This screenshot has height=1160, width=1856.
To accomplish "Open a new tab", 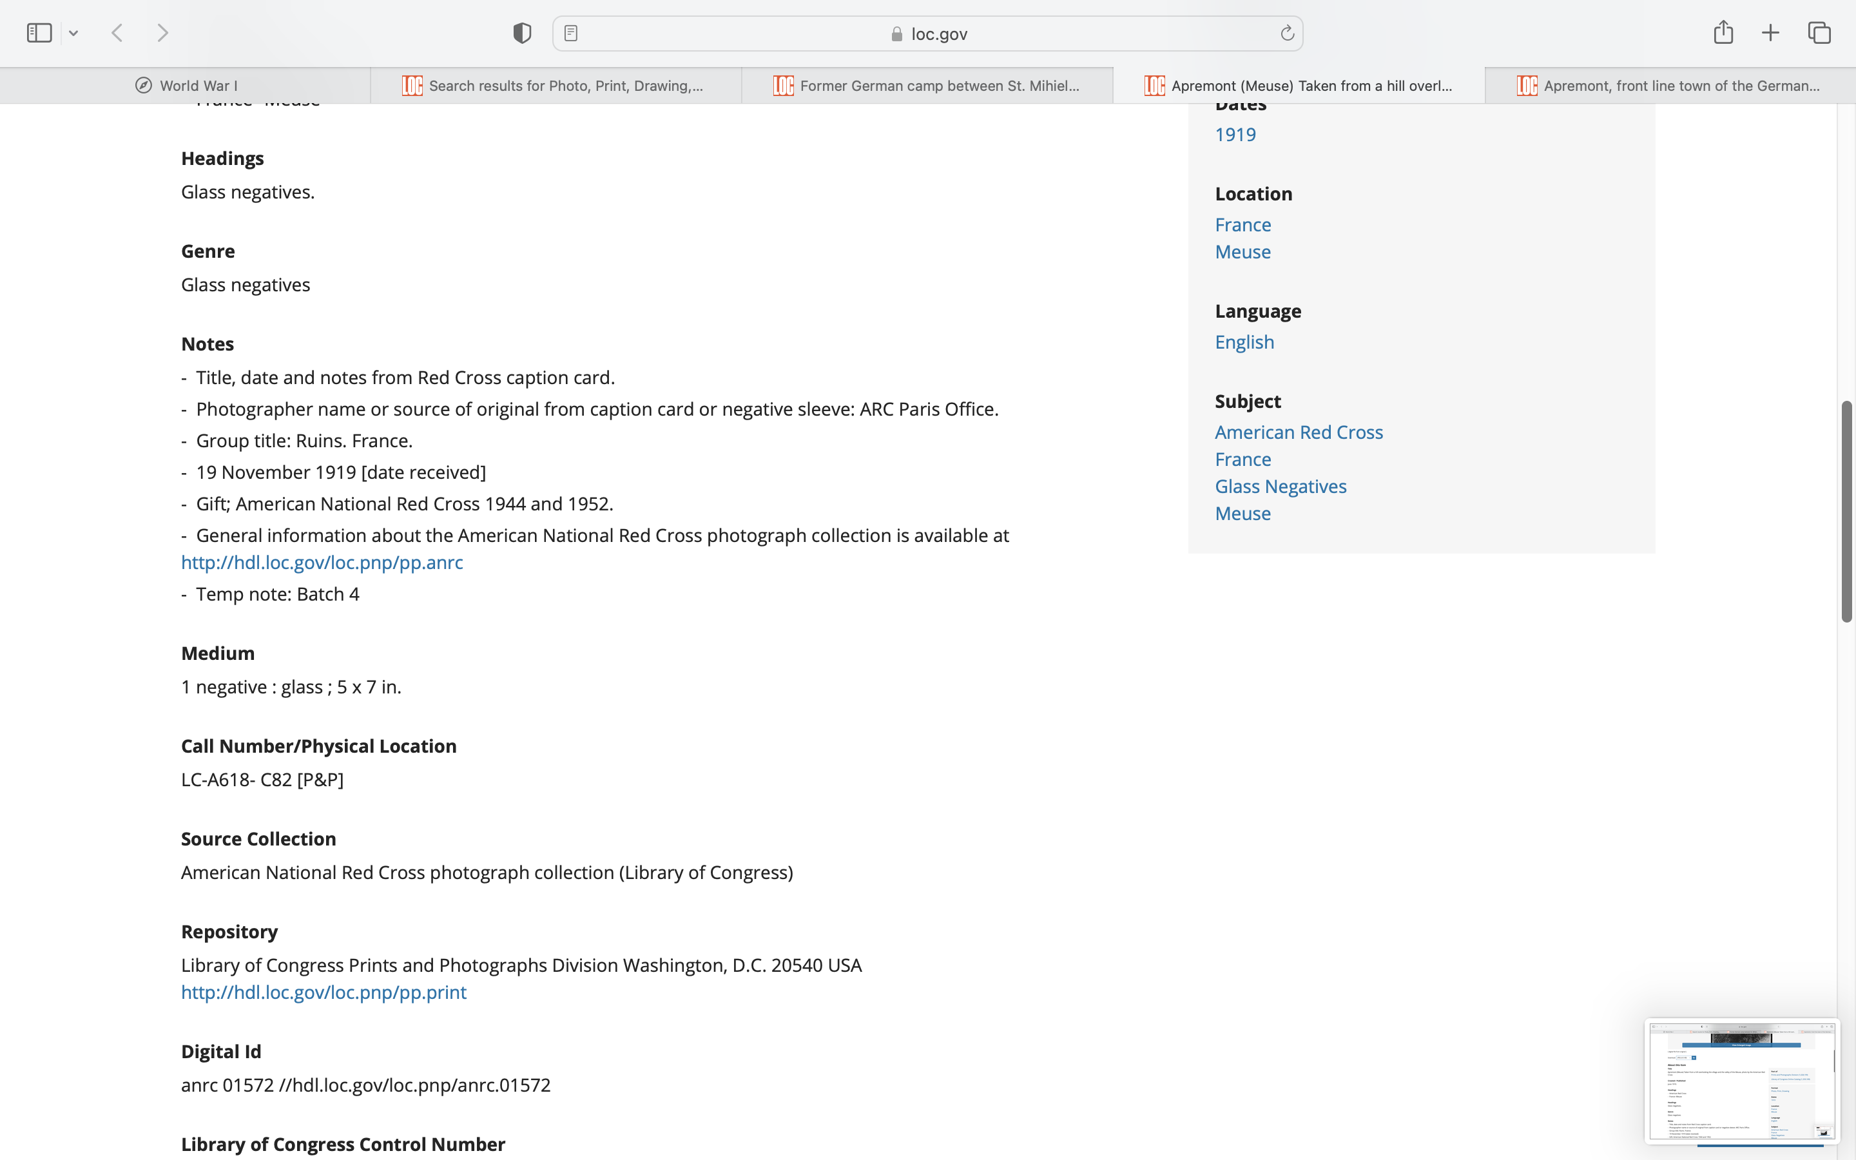I will click(x=1770, y=33).
